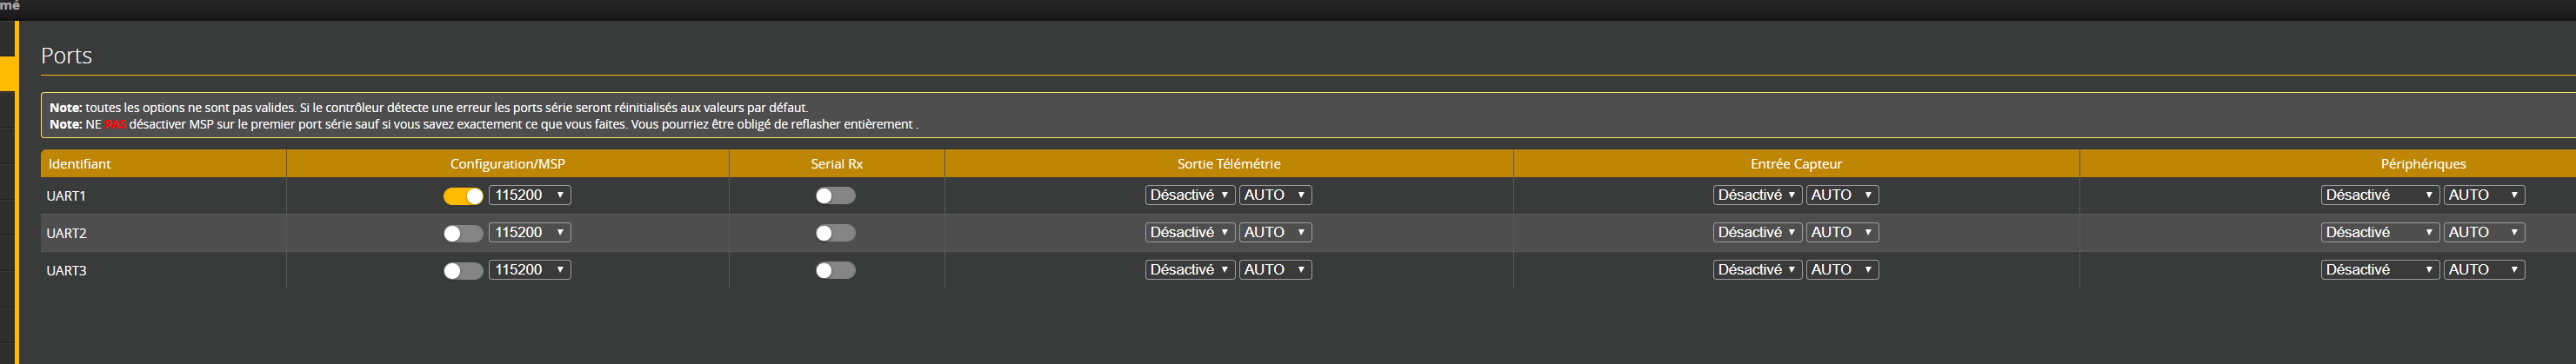Select UART1 Périphériques function dropdown

click(x=2379, y=195)
